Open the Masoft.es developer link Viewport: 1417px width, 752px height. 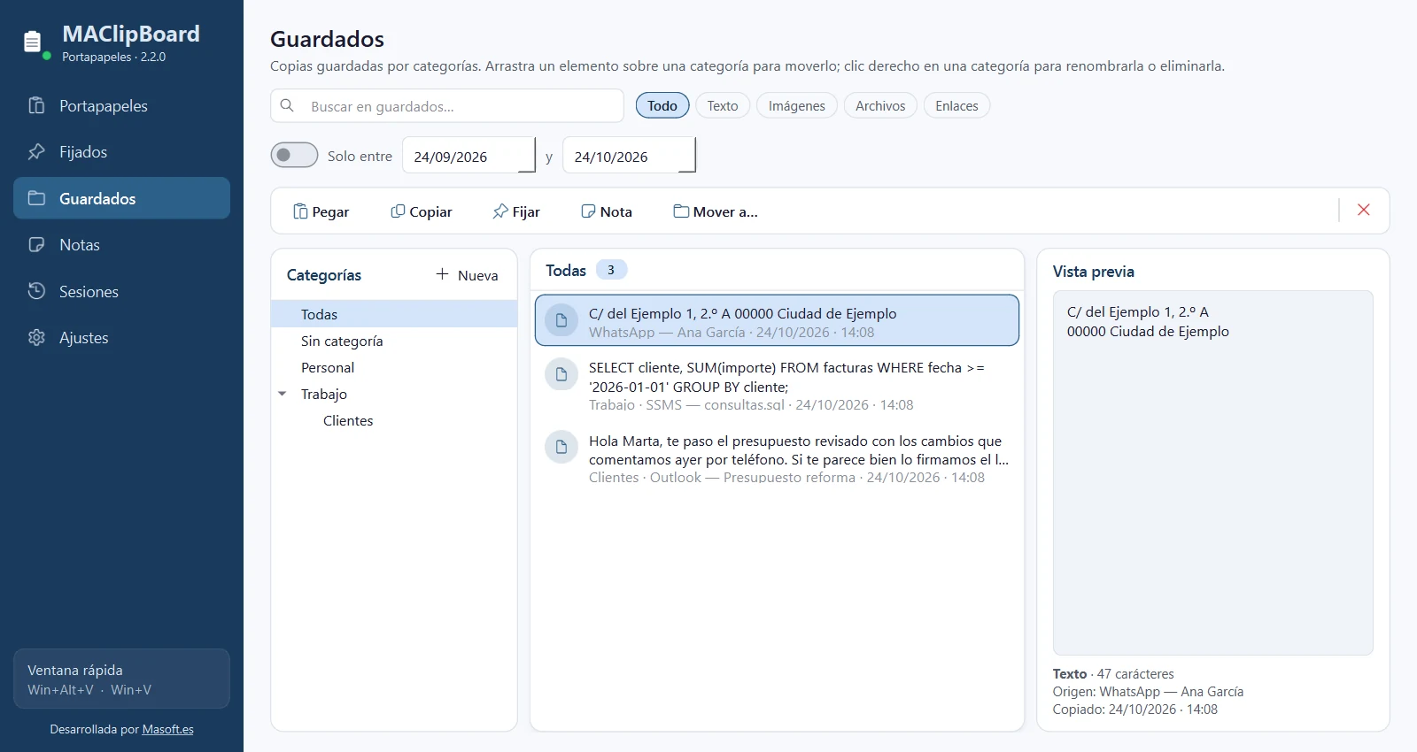coord(168,730)
